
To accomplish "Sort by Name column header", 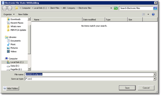I will (x=57, y=20).
